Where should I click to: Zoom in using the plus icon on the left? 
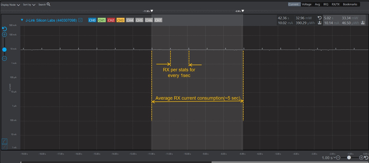coord(4,34)
